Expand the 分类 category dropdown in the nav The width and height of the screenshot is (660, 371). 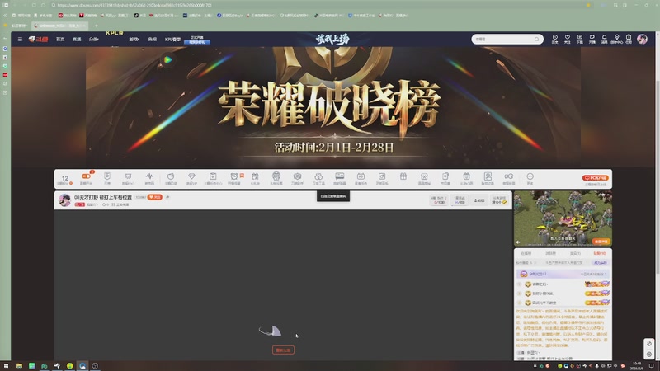[x=93, y=39]
